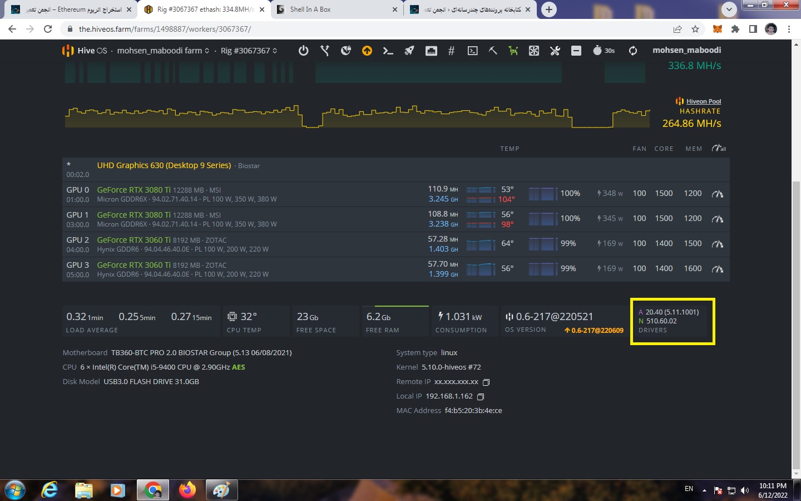Screen dimensions: 801x501
Task: Click the refresh data icon
Action: pos(632,51)
